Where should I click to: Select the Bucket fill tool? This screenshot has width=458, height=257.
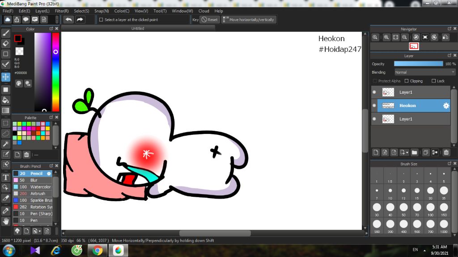[5, 100]
